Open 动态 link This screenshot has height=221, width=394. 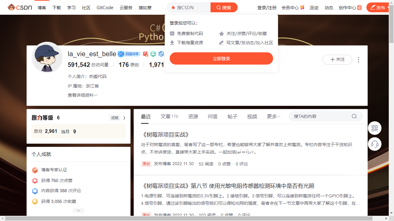[329, 8]
